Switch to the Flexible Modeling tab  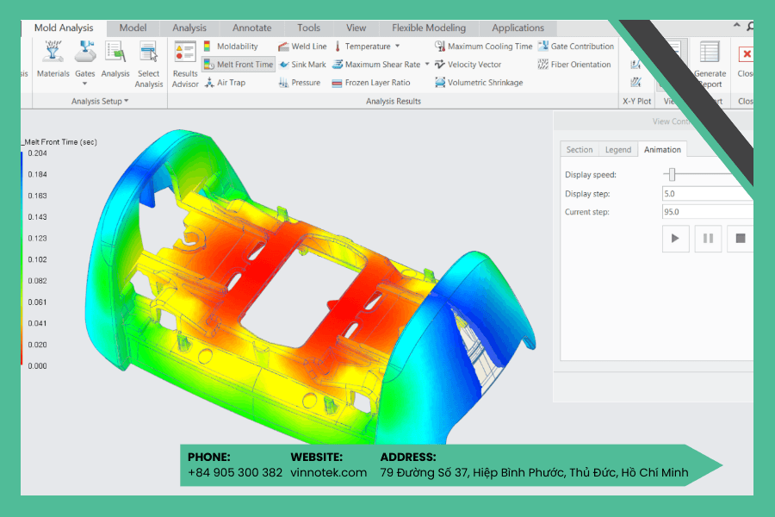[x=429, y=28]
